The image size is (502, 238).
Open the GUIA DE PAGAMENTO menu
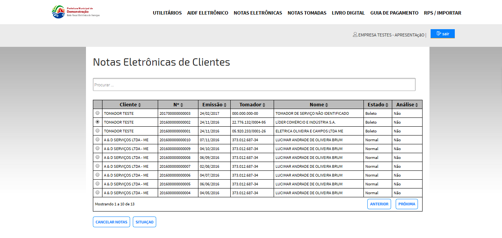(394, 13)
